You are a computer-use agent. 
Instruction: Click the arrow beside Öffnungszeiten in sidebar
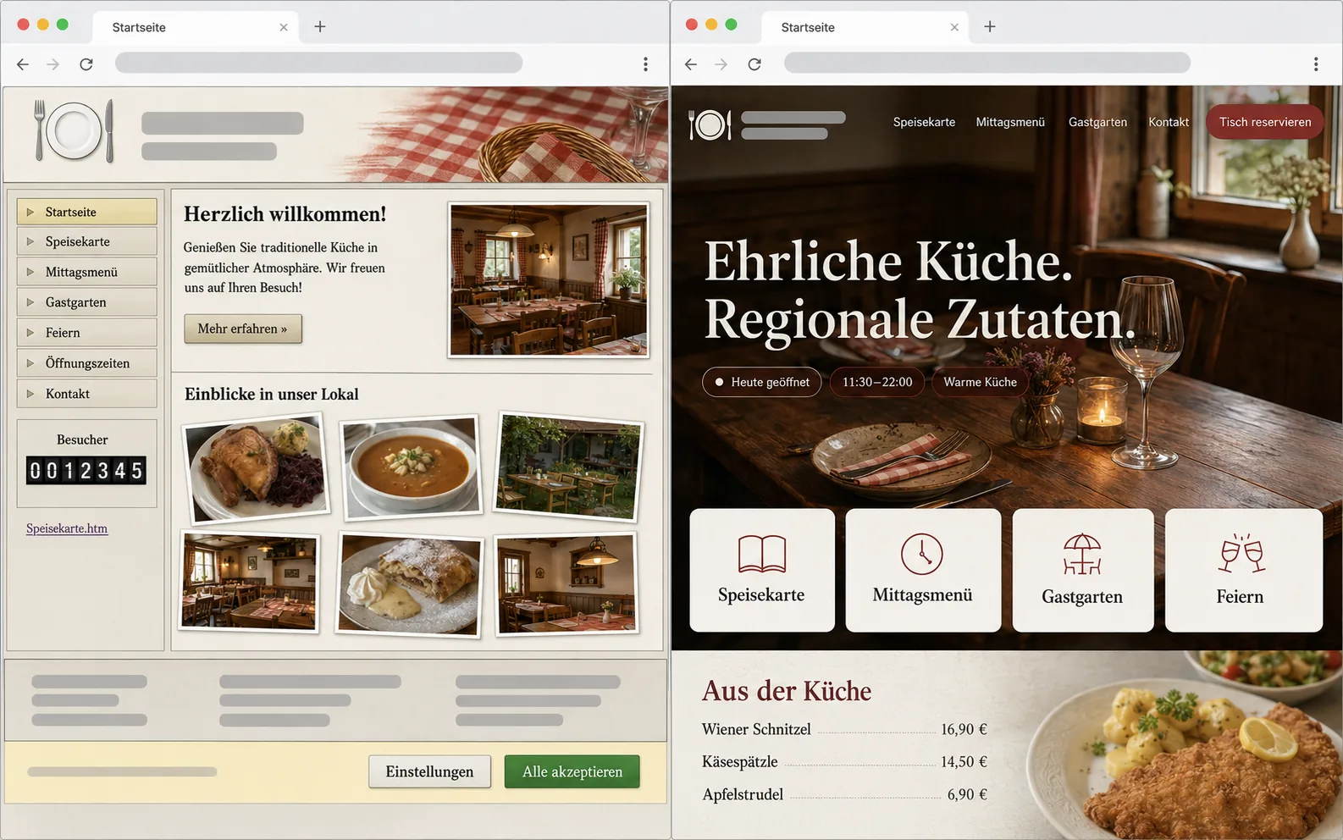(30, 363)
